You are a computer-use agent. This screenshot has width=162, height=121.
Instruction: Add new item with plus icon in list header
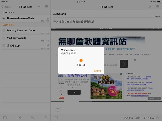(x=39, y=6)
